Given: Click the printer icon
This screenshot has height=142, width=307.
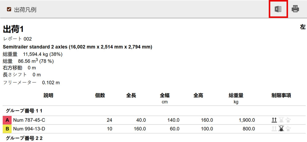Looking at the screenshot, I should 295,9.
